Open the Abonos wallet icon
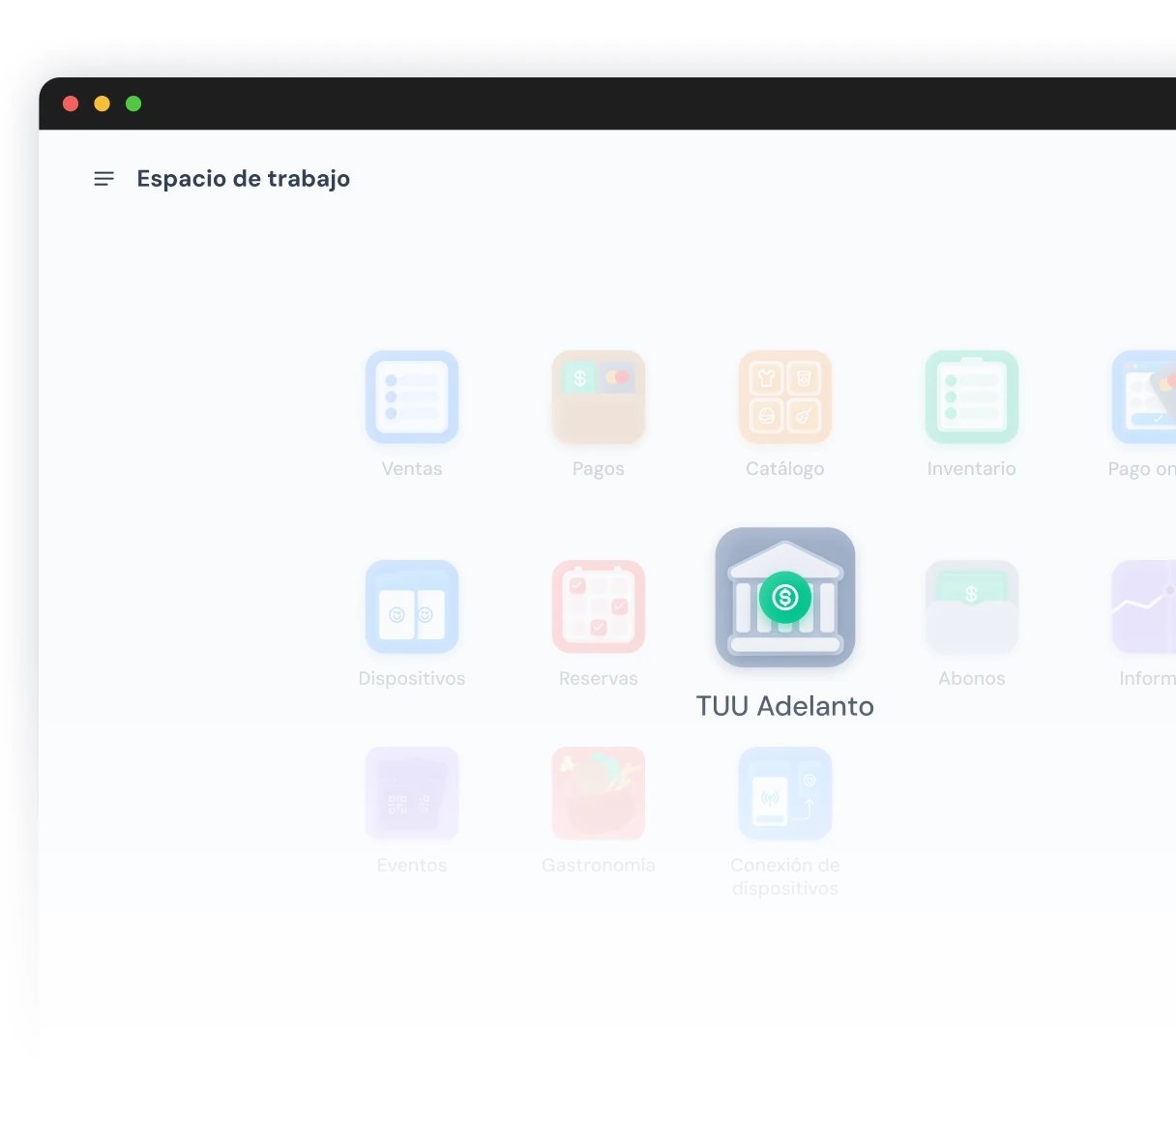 pyautogui.click(x=972, y=606)
